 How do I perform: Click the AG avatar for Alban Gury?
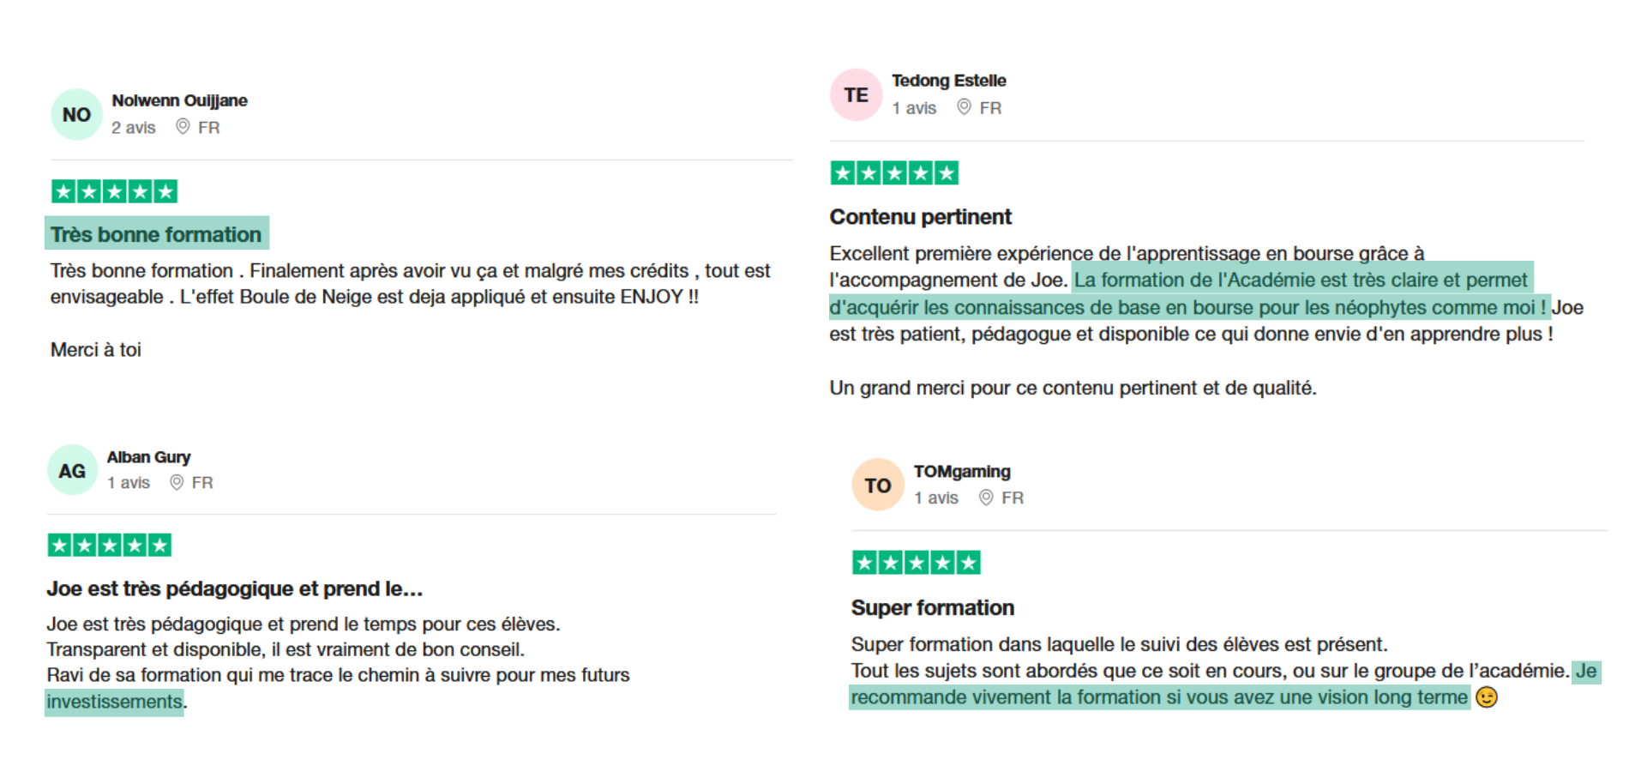point(72,471)
